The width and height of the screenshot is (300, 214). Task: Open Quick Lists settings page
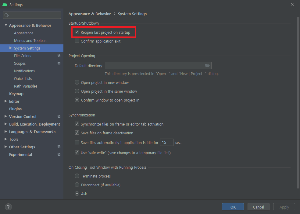click(23, 79)
